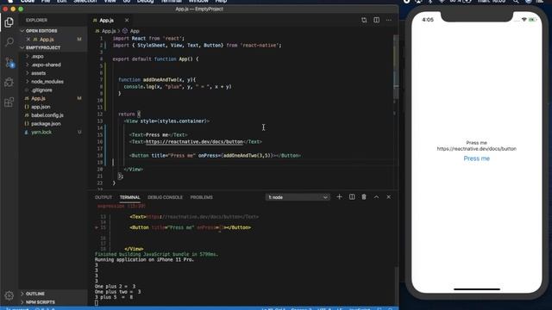Close the App.js editor tab
The height and width of the screenshot is (310, 552).
(x=127, y=21)
